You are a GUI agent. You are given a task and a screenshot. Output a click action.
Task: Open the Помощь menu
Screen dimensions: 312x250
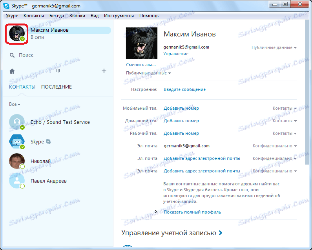(x=149, y=16)
